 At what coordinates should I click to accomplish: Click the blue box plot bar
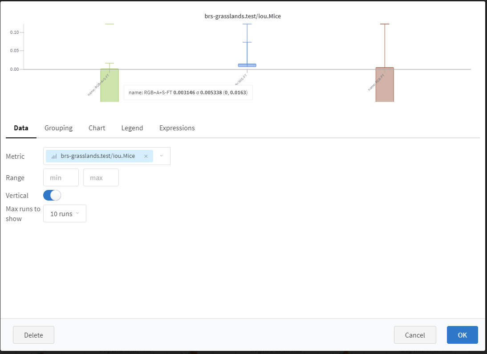click(247, 65)
